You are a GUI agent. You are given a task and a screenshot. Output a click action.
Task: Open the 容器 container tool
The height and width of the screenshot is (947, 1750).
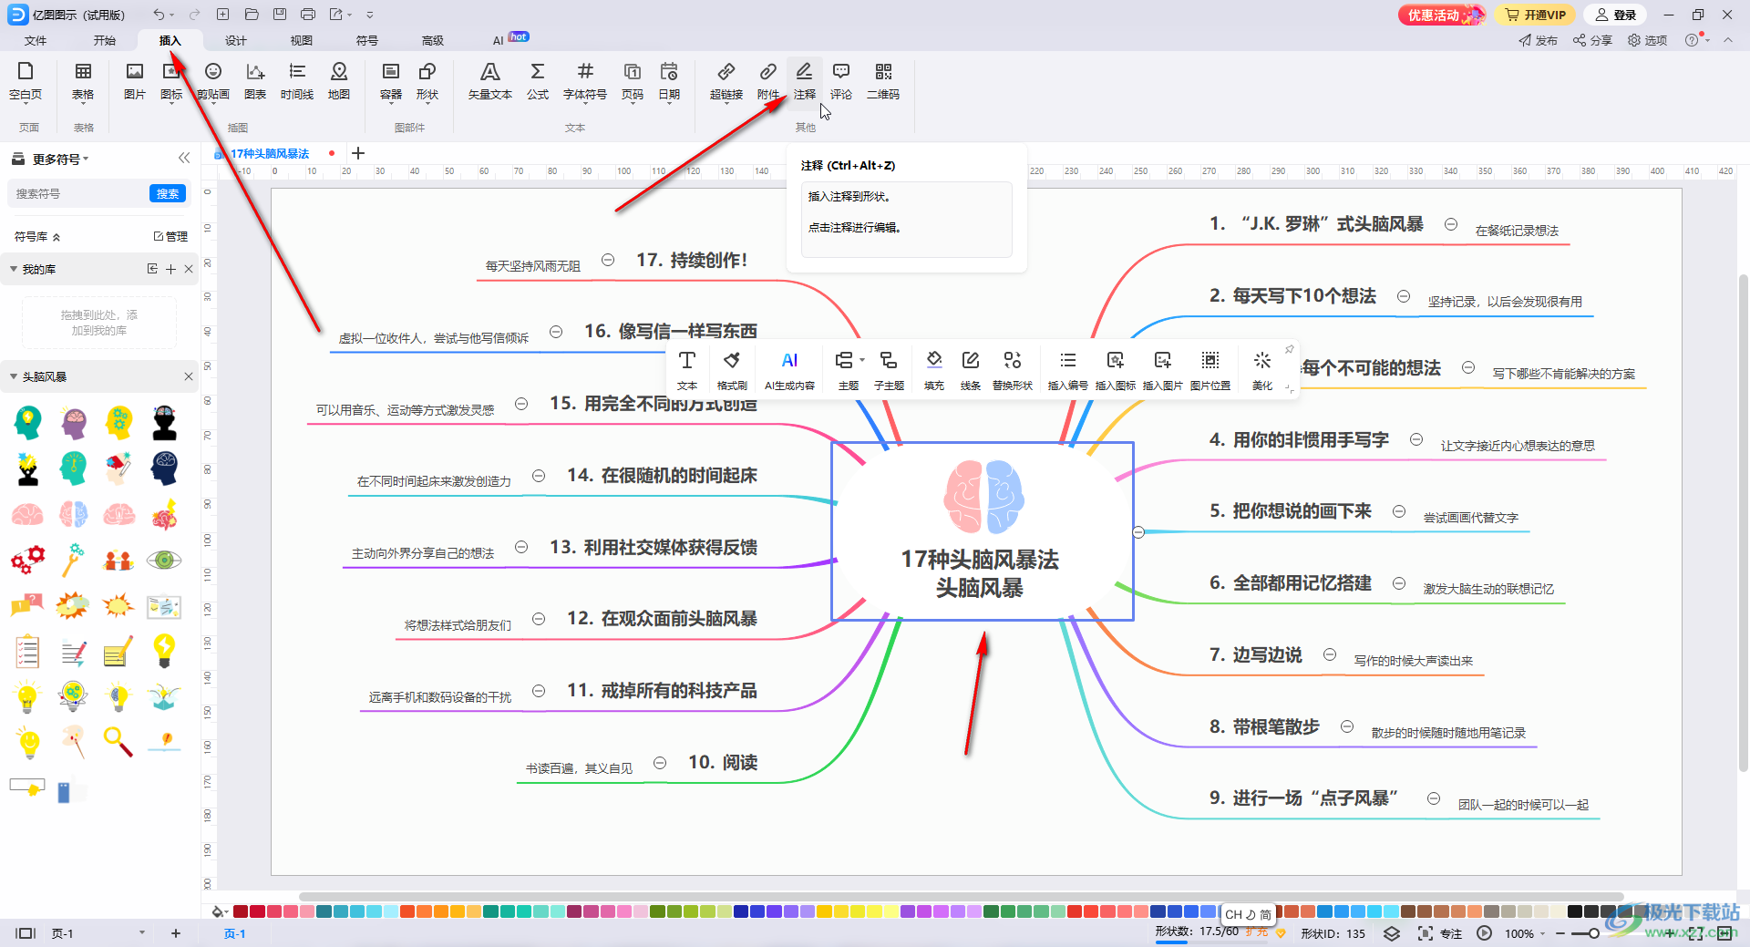point(391,80)
